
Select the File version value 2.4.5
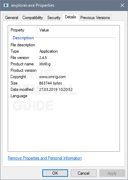point(43,58)
